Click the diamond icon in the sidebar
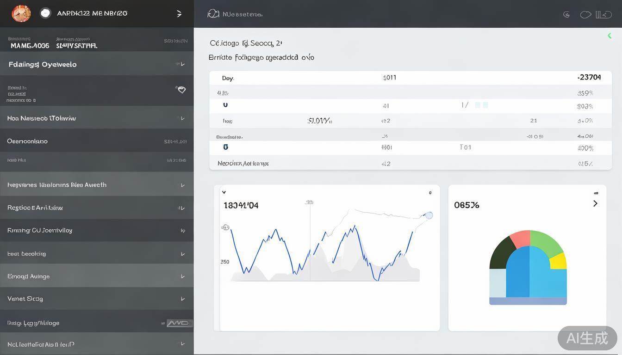This screenshot has height=355, width=622. click(181, 90)
